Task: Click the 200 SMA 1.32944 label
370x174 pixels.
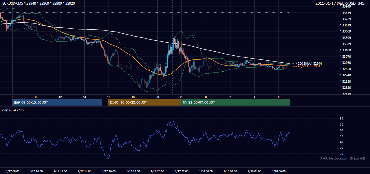Action: pos(307,64)
